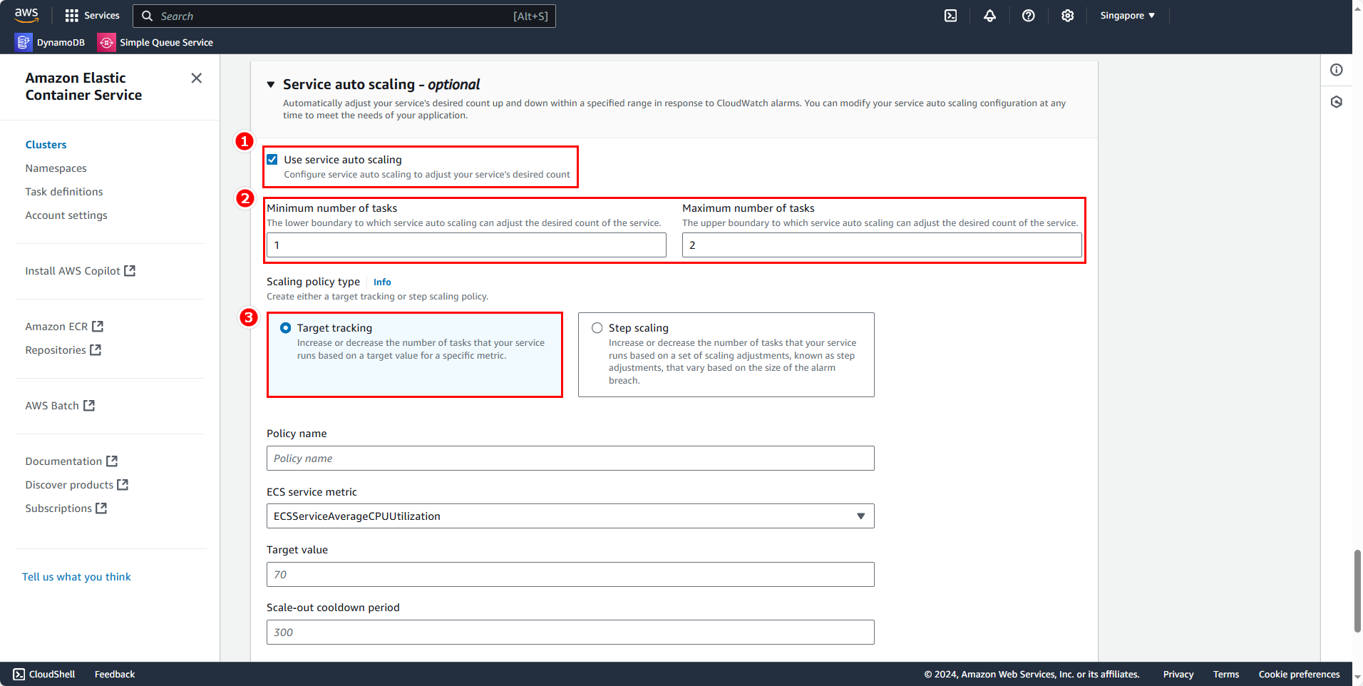Open the ECS service metric dropdown
The height and width of the screenshot is (686, 1363).
pos(570,516)
